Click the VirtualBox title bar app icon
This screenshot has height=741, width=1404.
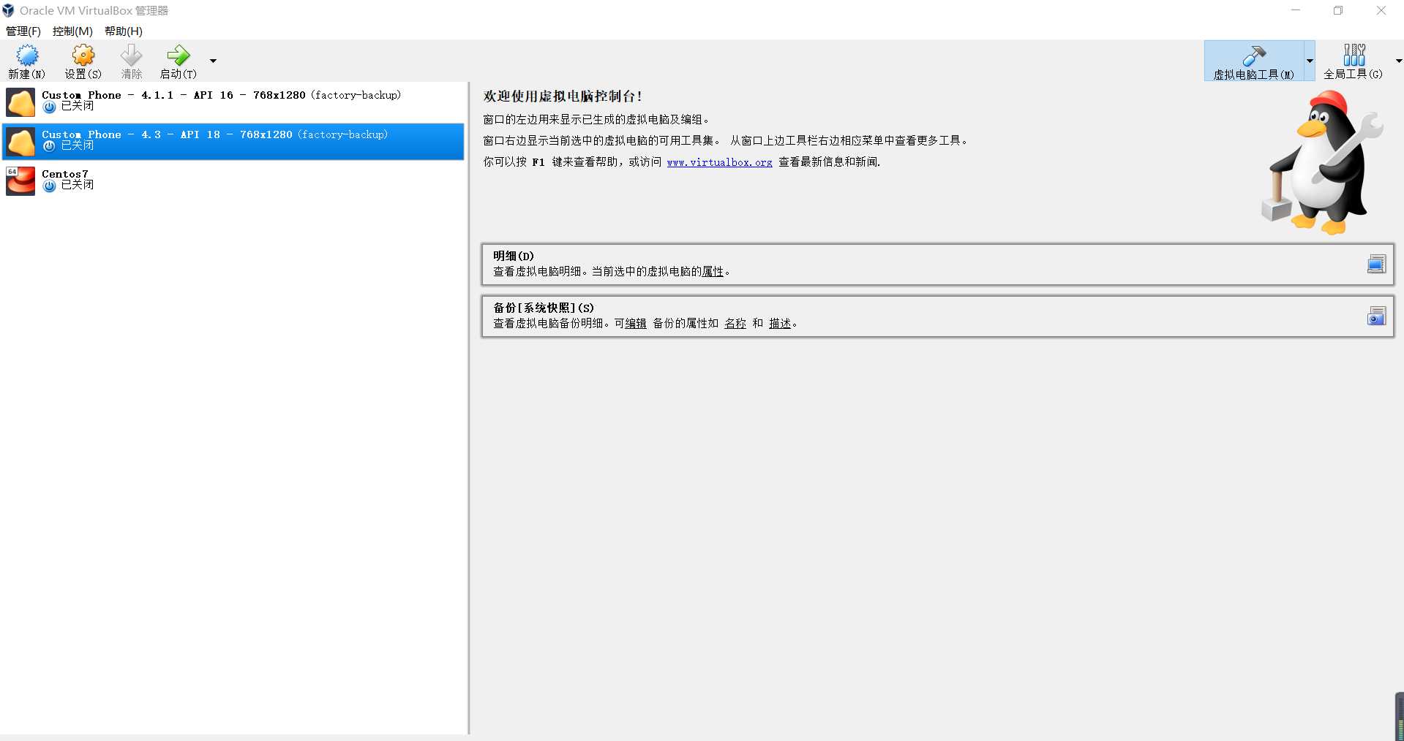tap(9, 10)
